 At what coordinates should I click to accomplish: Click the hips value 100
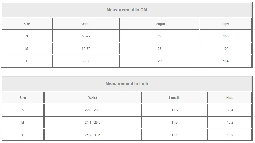pos(226,36)
